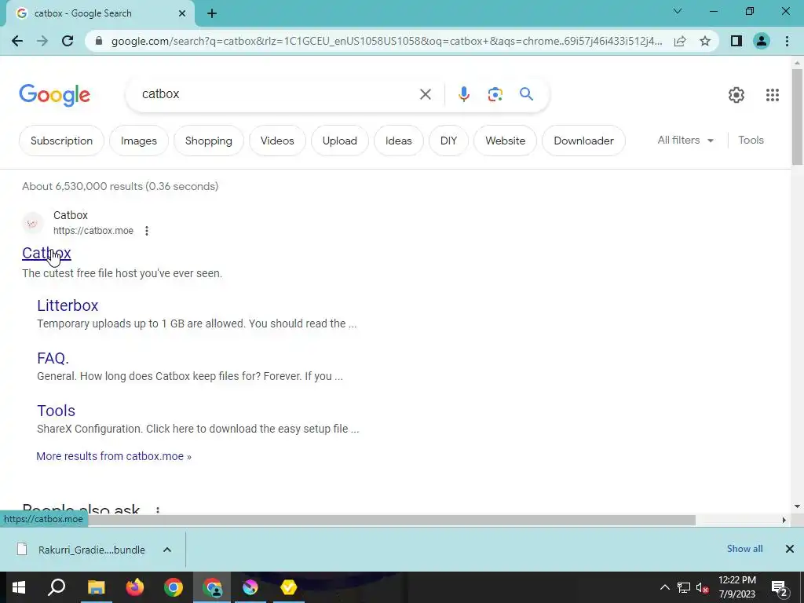
Task: Filter results by Subscription
Action: 61,141
